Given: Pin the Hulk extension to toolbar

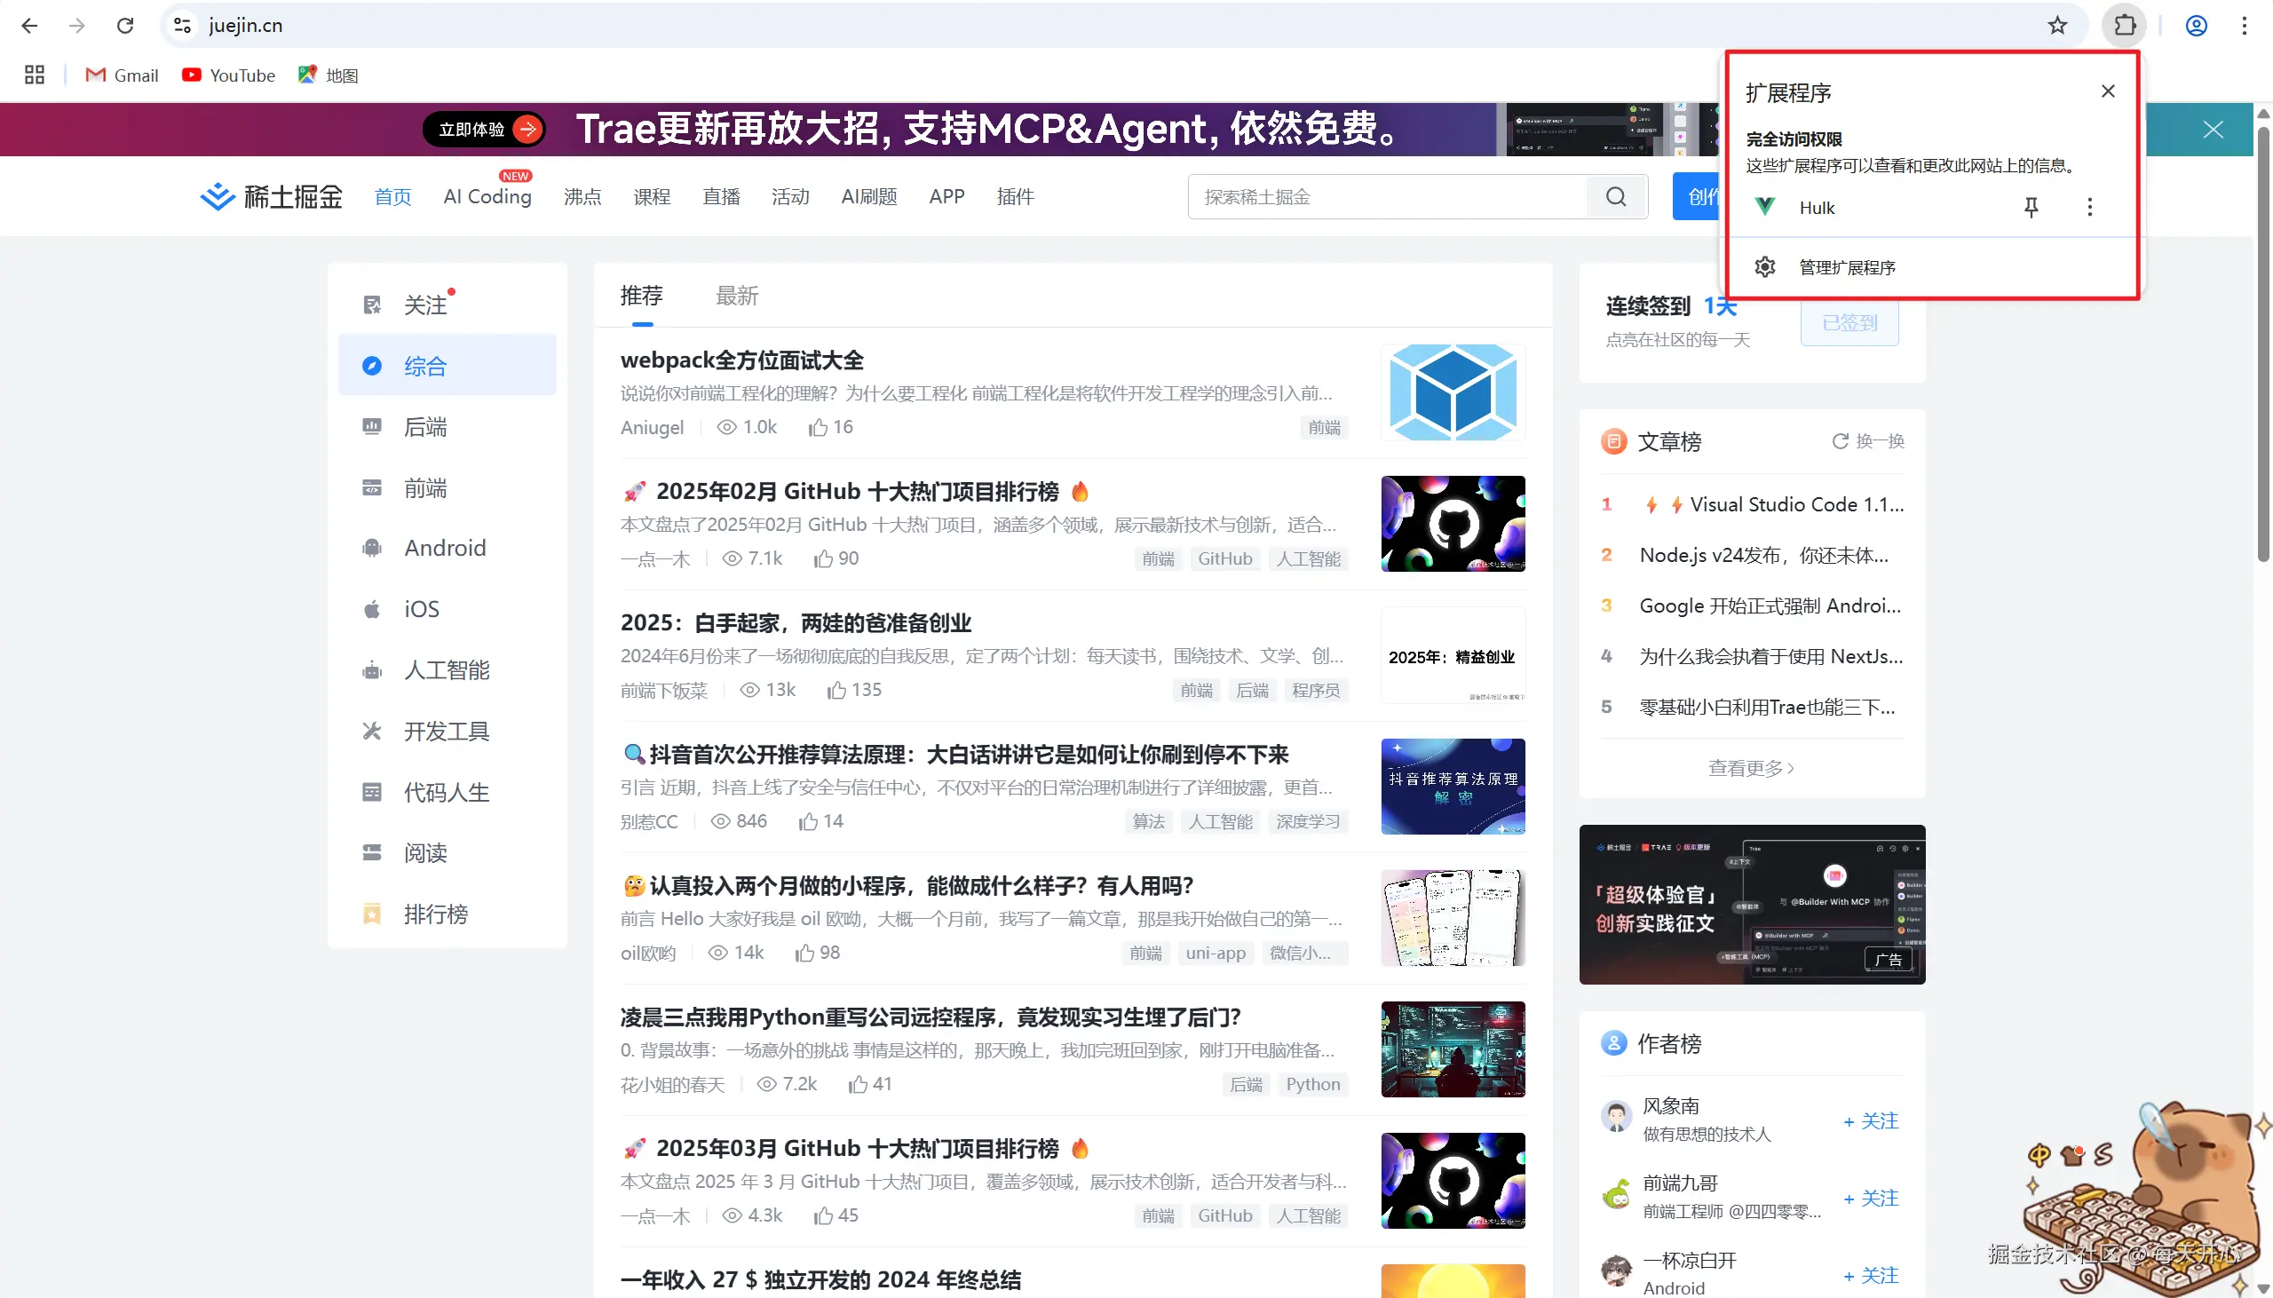Looking at the screenshot, I should click(2031, 208).
